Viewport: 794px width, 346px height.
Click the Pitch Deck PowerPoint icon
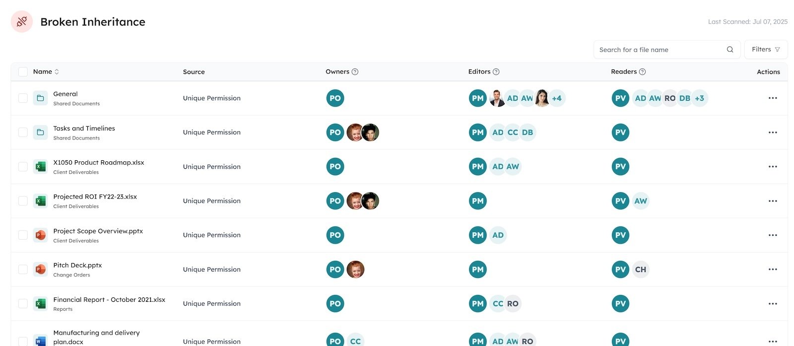pos(41,270)
